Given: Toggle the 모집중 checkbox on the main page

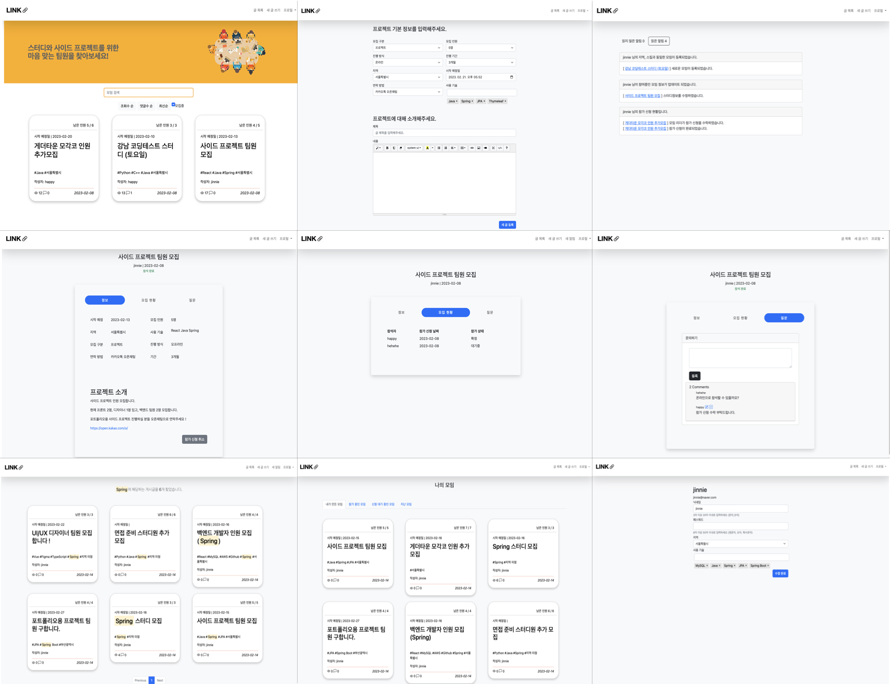Looking at the screenshot, I should [x=173, y=104].
